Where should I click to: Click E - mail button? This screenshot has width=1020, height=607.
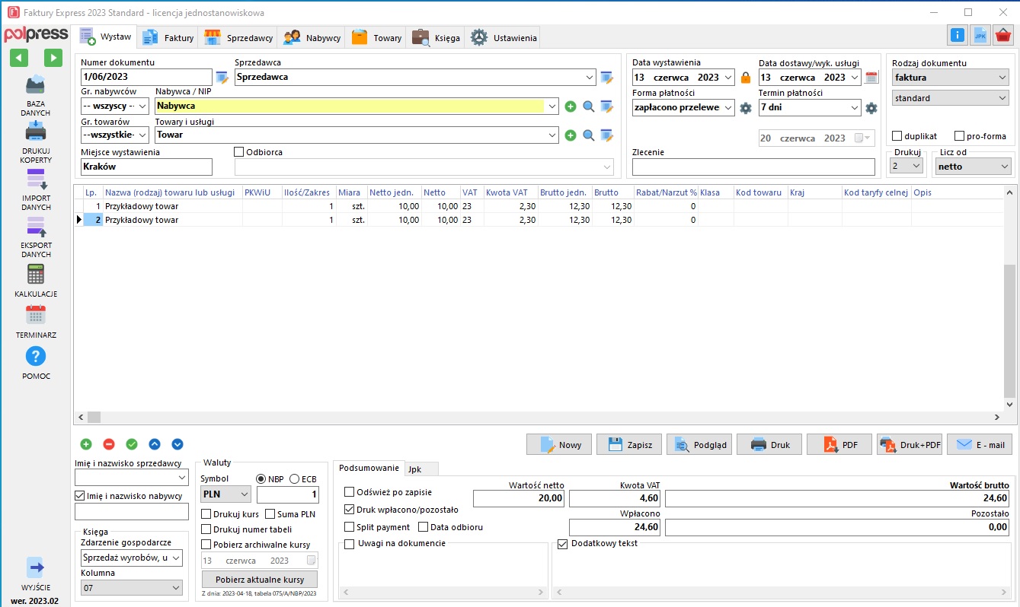pos(980,445)
